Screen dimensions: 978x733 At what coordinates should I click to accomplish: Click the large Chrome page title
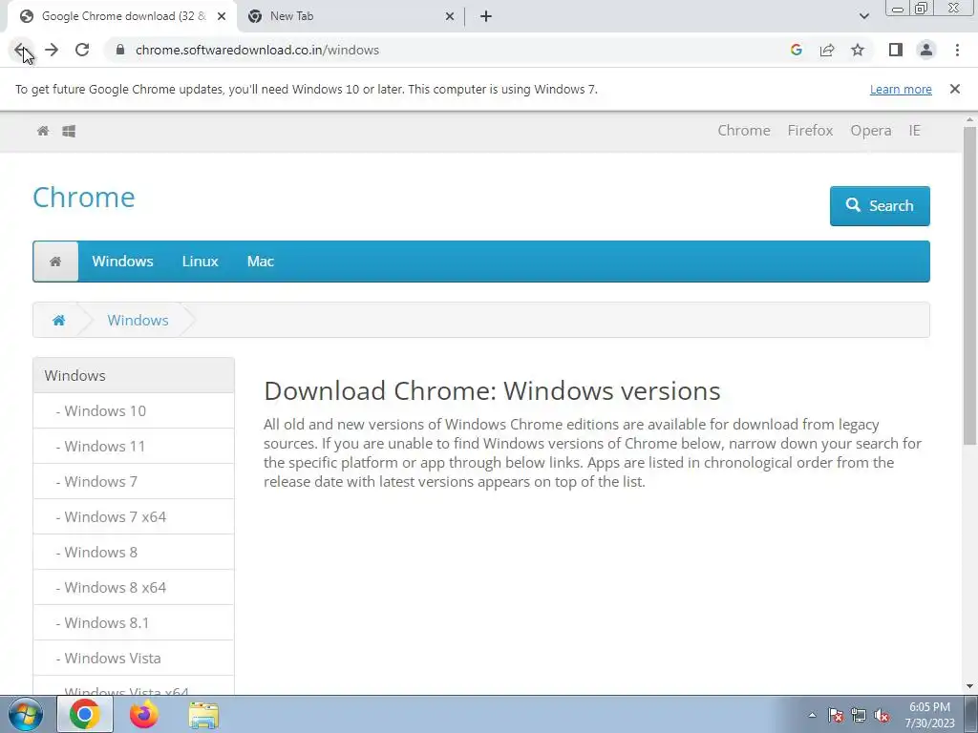tap(84, 197)
